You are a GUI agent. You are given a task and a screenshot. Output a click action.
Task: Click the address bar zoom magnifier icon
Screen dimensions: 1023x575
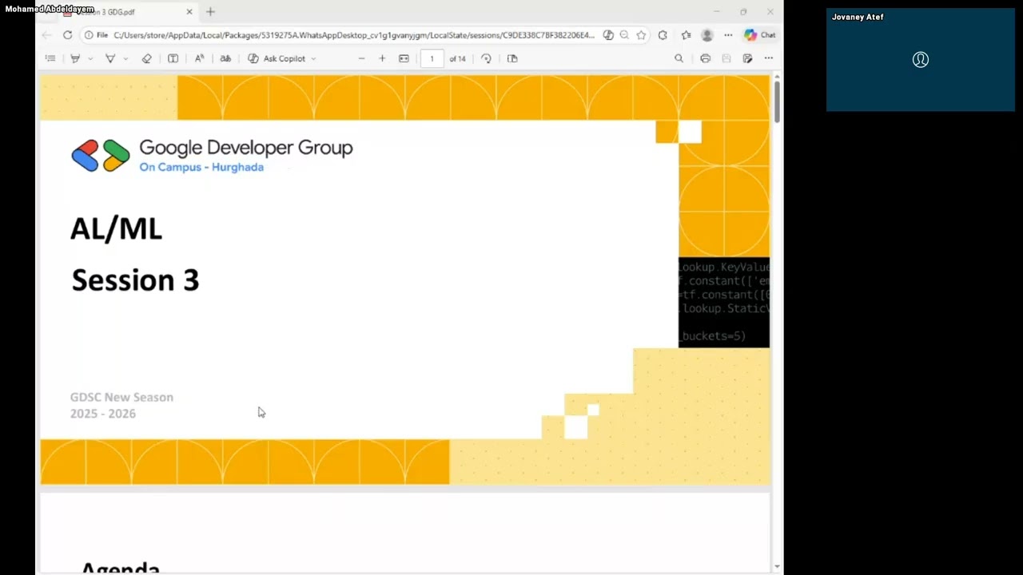624,35
